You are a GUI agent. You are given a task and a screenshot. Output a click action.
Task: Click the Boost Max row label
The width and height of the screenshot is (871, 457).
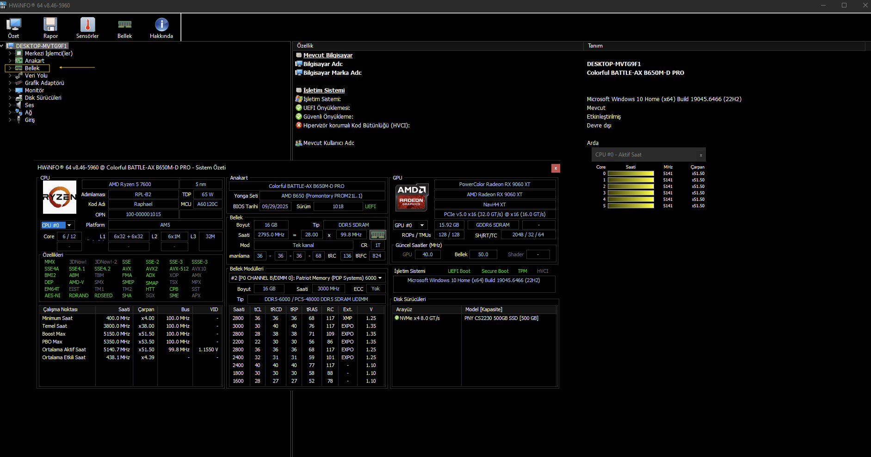pos(54,334)
